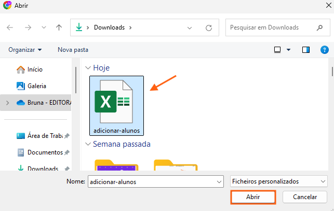Screen dimensions: 334x211
Task: Expand the Bruna - EDITORA tree node
Action: [7, 103]
